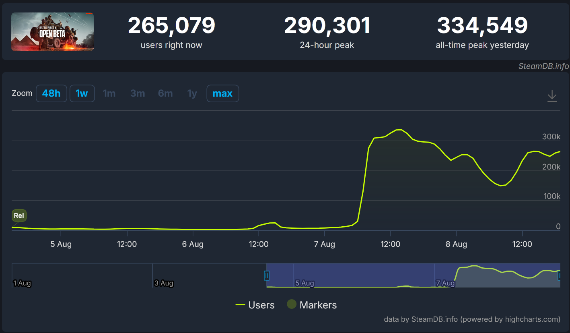The height and width of the screenshot is (333, 570).
Task: Toggle the Users series in legend
Action: (x=255, y=305)
